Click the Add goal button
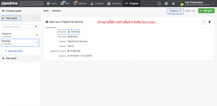 click(206, 11)
